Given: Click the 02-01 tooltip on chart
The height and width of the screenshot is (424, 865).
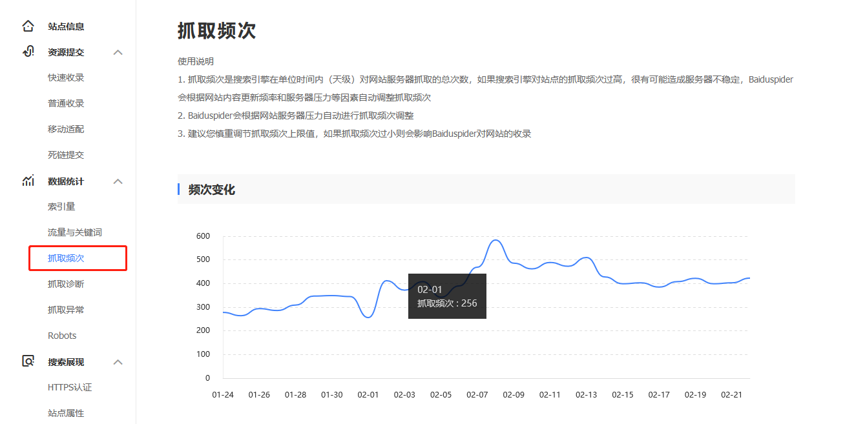Looking at the screenshot, I should pos(447,296).
